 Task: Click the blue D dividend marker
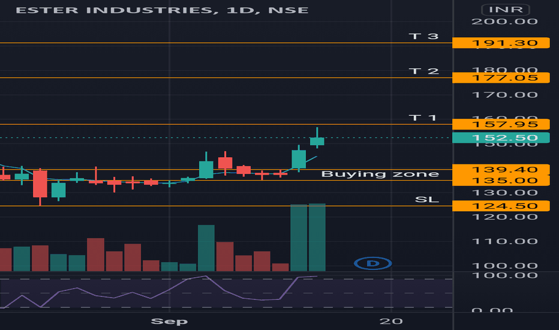click(373, 263)
